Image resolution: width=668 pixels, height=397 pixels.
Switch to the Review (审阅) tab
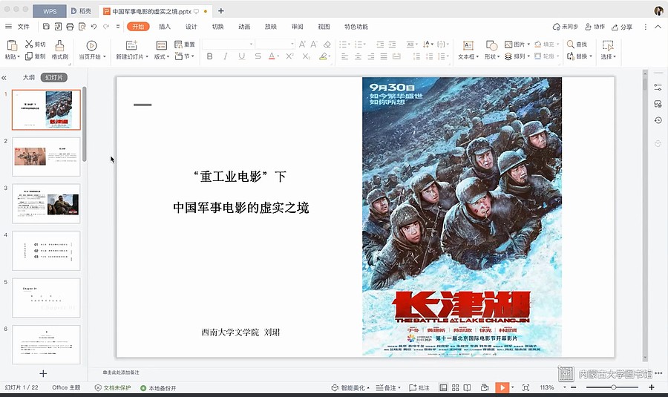click(x=298, y=27)
